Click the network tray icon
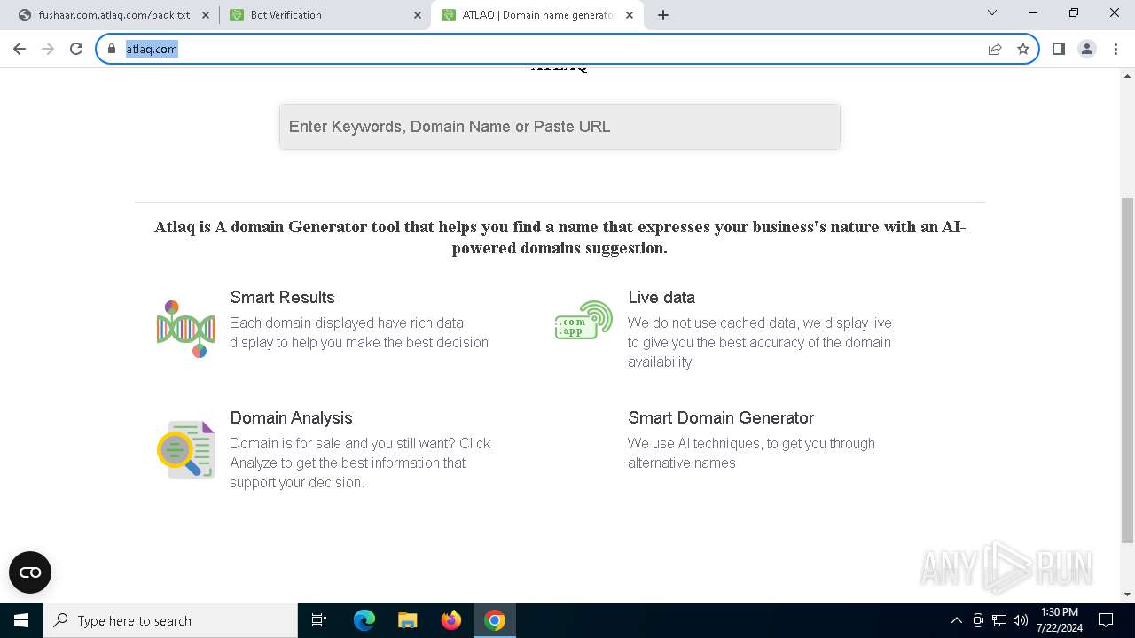1135x638 pixels. pyautogui.click(x=999, y=620)
